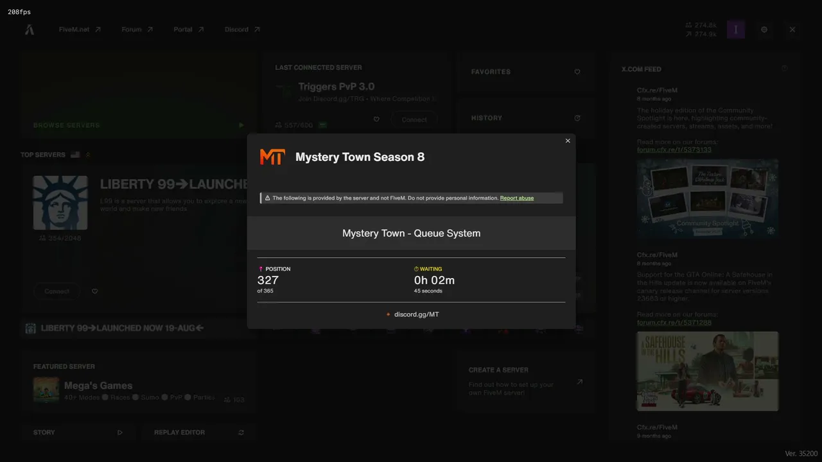Click the Mystery Town - Queue System heading
The width and height of the screenshot is (822, 462).
411,233
